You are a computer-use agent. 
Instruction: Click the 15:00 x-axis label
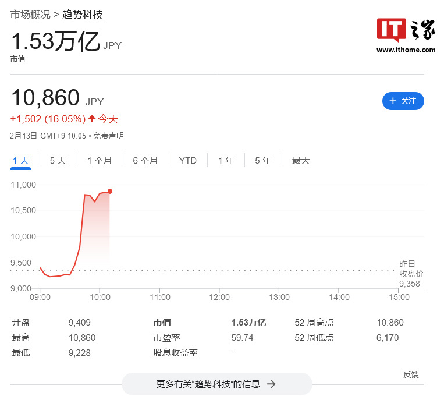click(399, 297)
